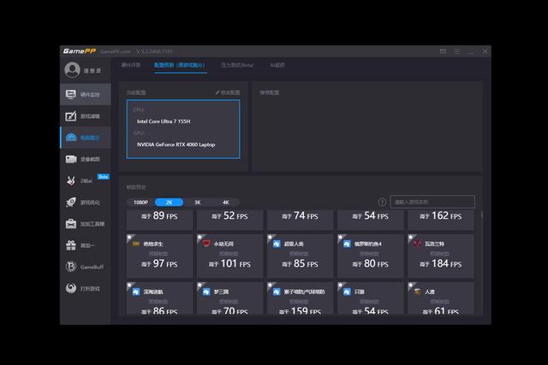Click the 97 FPS value text
This screenshot has height=365, width=548.
click(159, 264)
